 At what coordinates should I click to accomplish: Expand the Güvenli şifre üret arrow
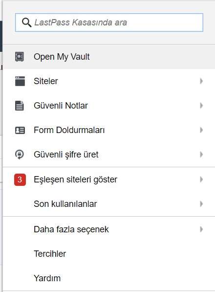click(201, 155)
